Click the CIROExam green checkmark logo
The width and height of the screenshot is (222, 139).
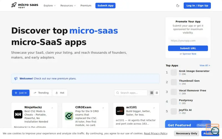coord(69,116)
